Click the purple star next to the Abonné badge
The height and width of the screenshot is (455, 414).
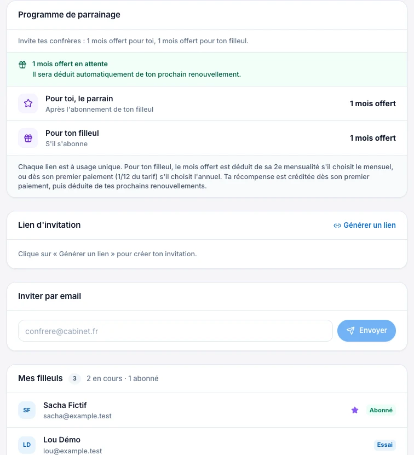[x=355, y=410]
